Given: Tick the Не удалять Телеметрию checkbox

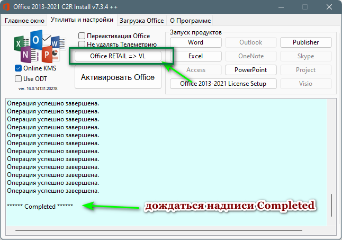Looking at the screenshot, I should pos(82,45).
